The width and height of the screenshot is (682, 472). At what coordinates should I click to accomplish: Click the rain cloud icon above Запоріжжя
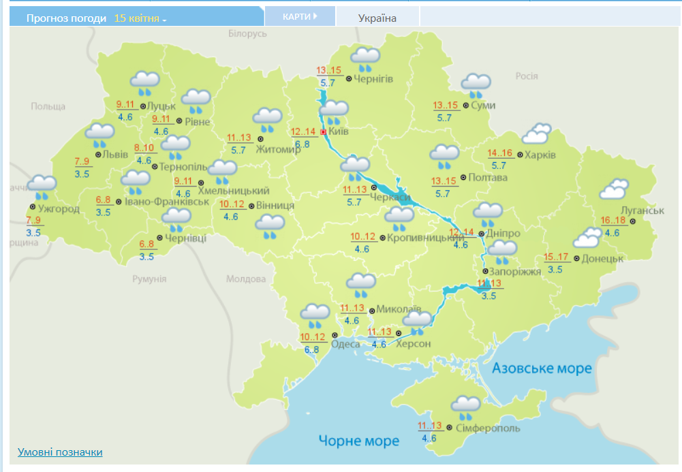pyautogui.click(x=502, y=253)
